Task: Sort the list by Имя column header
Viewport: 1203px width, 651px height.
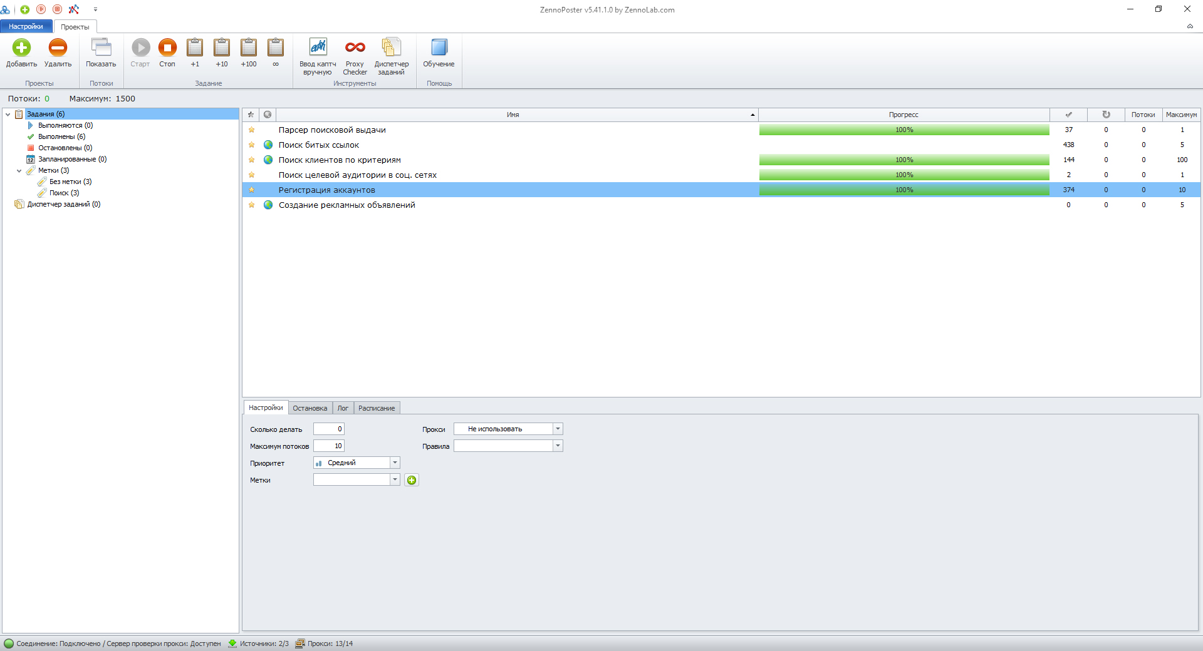Action: (x=513, y=115)
